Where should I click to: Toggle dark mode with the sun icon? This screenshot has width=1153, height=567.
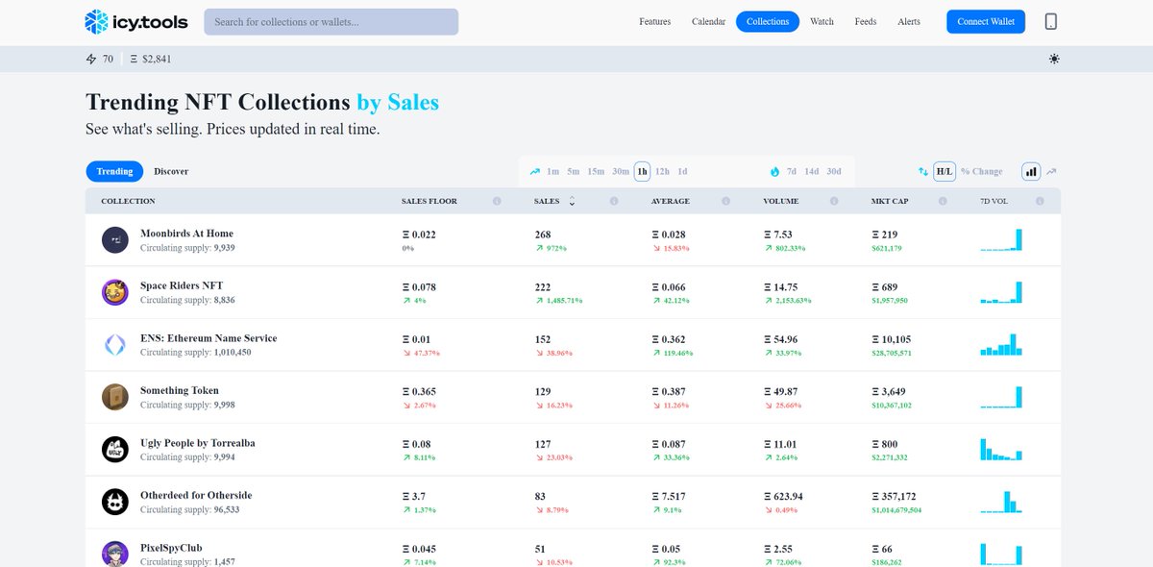point(1054,59)
